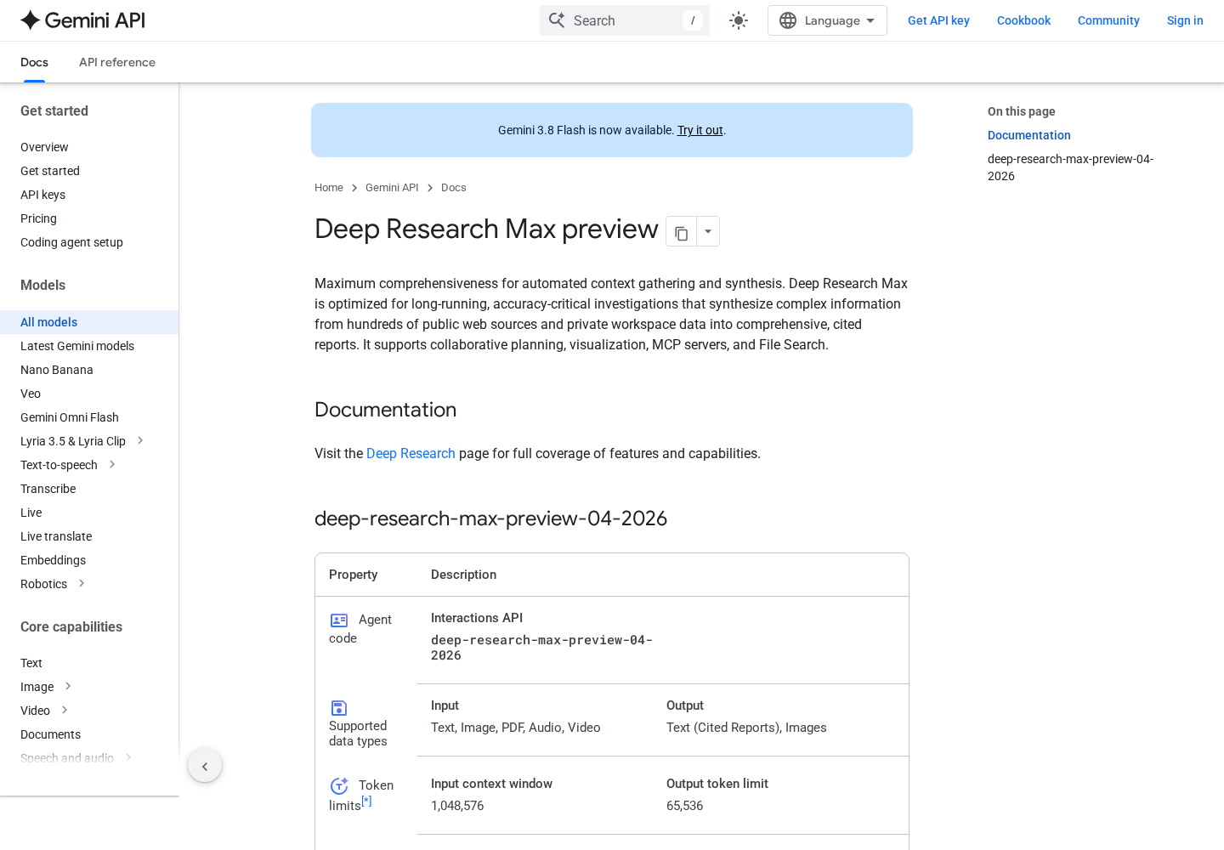
Task: Open Live translate in sidebar
Action: tap(56, 536)
